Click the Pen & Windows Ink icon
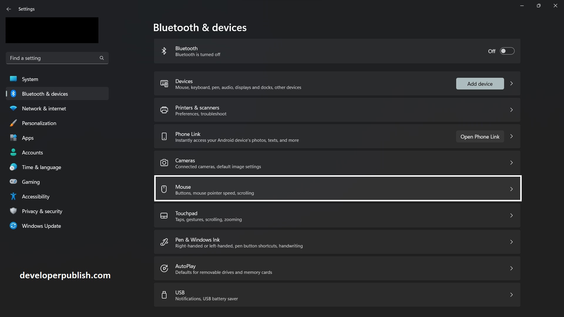564x317 pixels. click(164, 242)
